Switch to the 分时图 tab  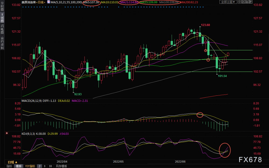(x=2, y=6)
